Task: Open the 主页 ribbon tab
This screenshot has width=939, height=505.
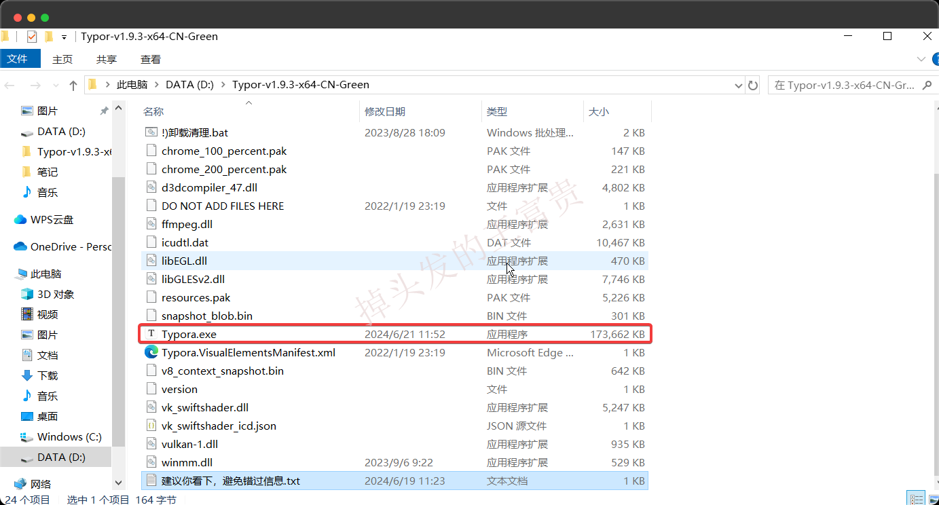Action: [x=62, y=60]
